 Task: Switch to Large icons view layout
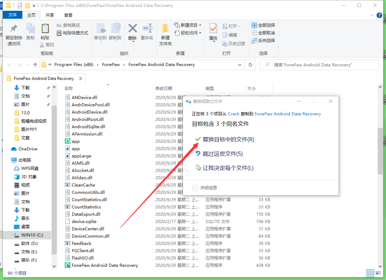tap(378, 273)
